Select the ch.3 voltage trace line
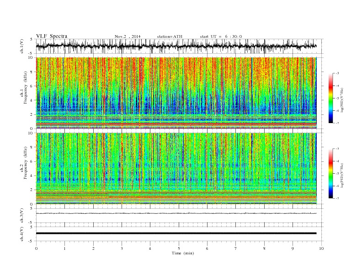Image resolution: width=362 pixels, height=279 pixels. point(176,213)
